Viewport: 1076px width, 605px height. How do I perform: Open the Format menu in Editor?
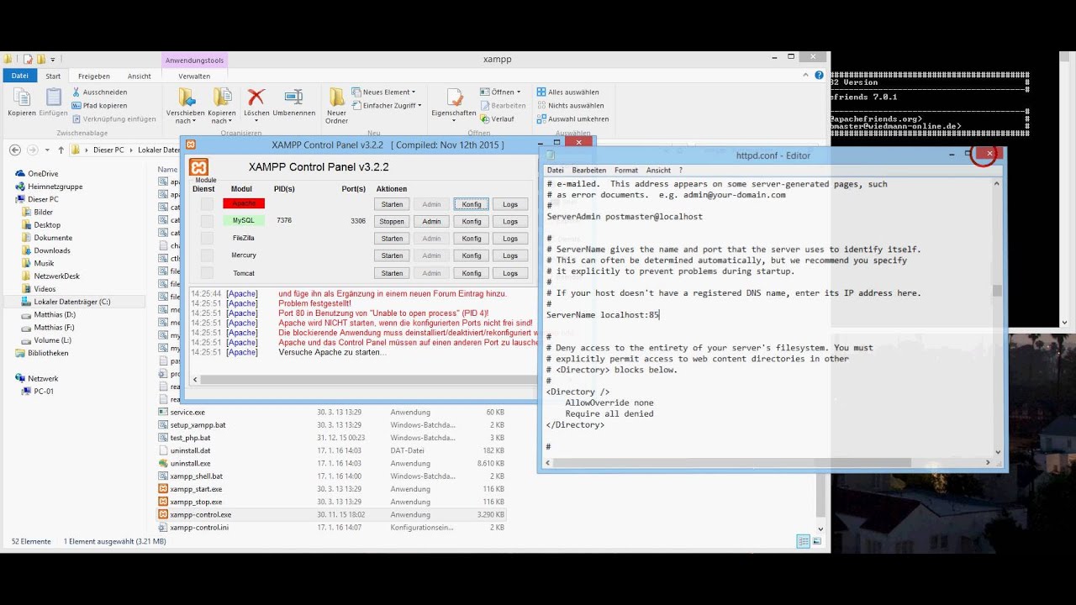626,170
